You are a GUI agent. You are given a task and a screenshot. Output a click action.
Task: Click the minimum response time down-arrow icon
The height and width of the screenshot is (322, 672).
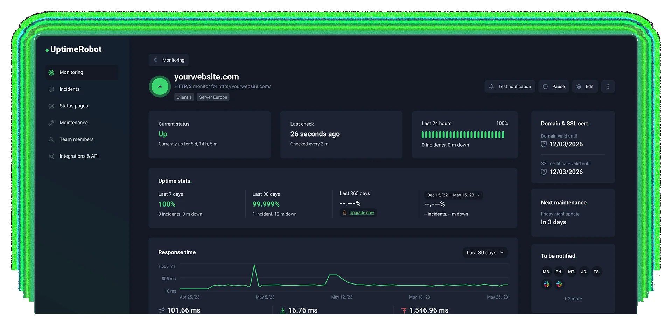tap(283, 310)
